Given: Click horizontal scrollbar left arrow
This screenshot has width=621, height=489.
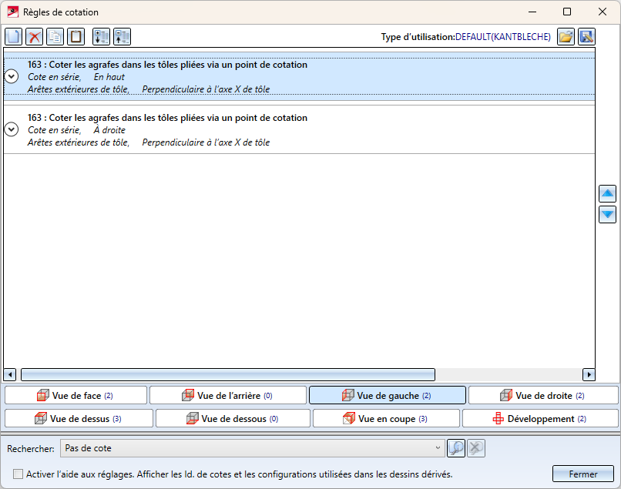Looking at the screenshot, I should tap(10, 374).
